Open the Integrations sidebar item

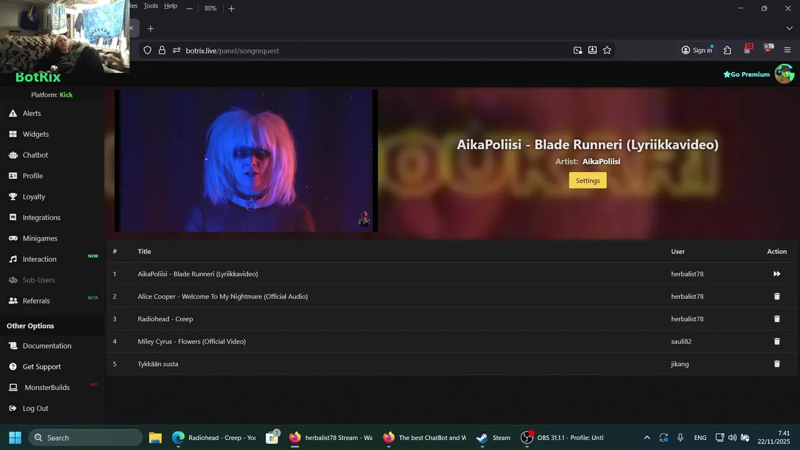pyautogui.click(x=41, y=217)
